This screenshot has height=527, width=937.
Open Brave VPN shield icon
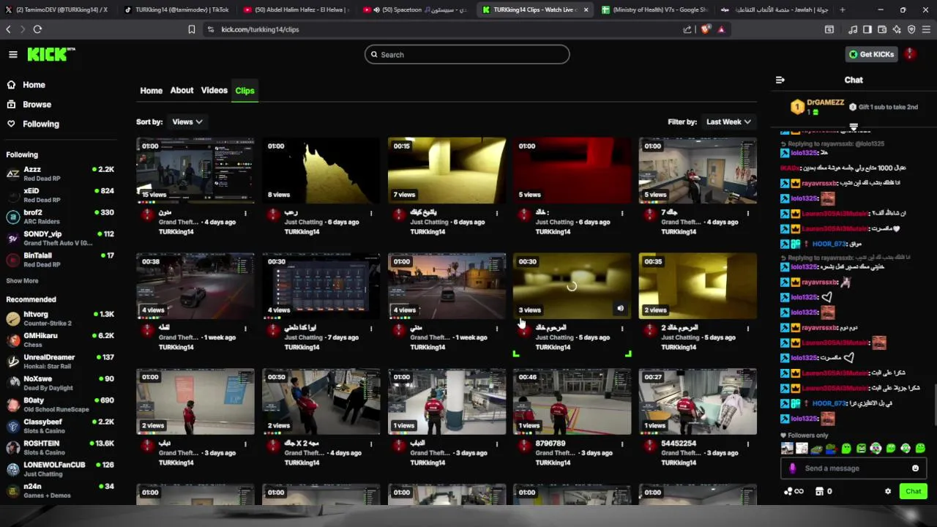[911, 29]
